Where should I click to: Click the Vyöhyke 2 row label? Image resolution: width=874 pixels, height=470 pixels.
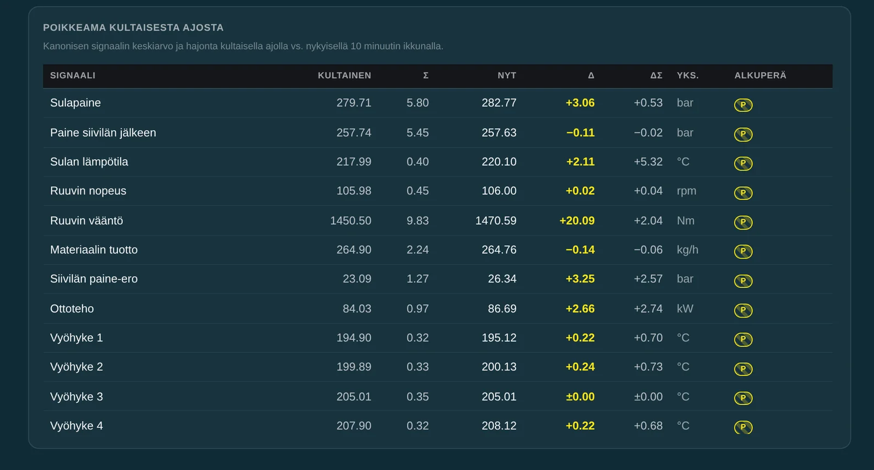click(x=76, y=367)
